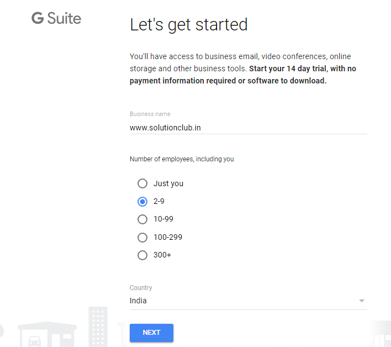
Task: Click the '300+' option label text
Action: coord(162,255)
